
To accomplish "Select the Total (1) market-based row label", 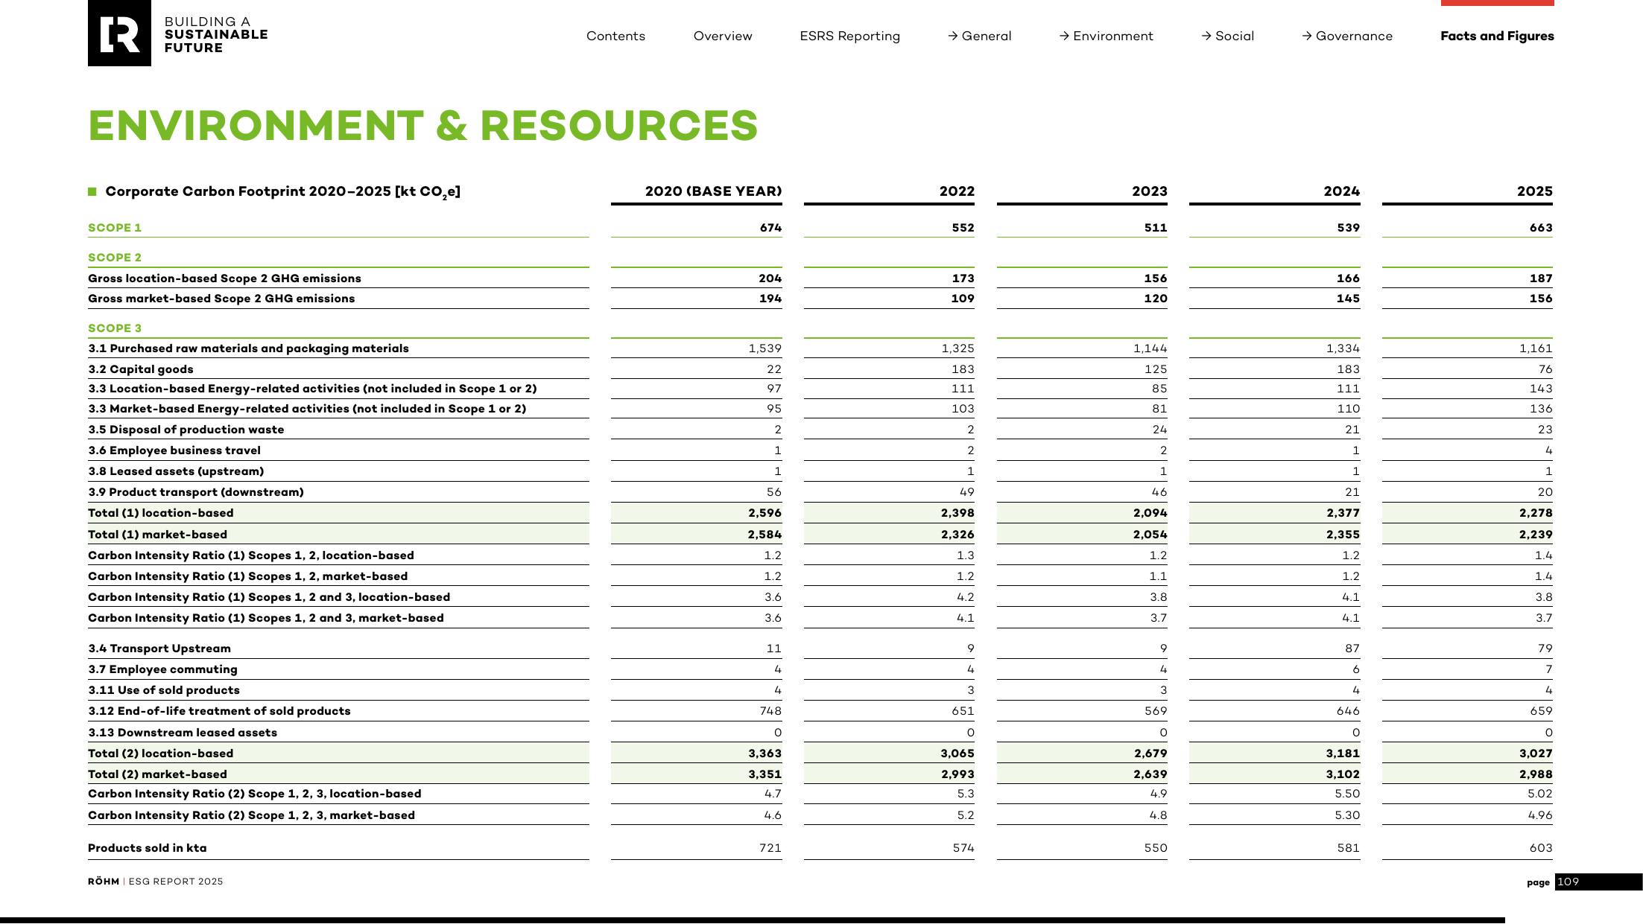I will coord(158,535).
